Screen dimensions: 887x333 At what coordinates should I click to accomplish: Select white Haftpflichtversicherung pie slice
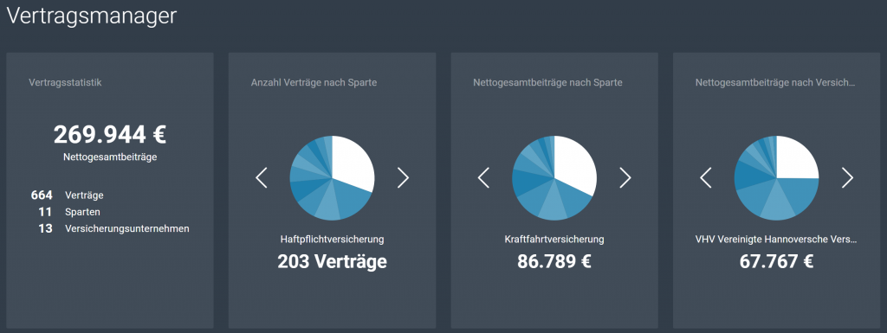(351, 163)
